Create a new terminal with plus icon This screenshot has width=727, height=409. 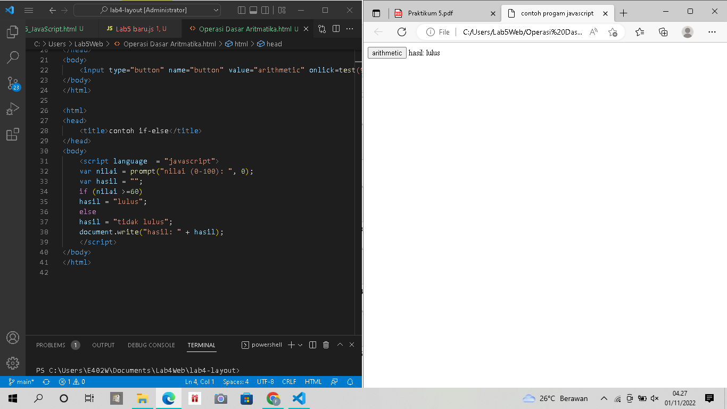coord(291,345)
